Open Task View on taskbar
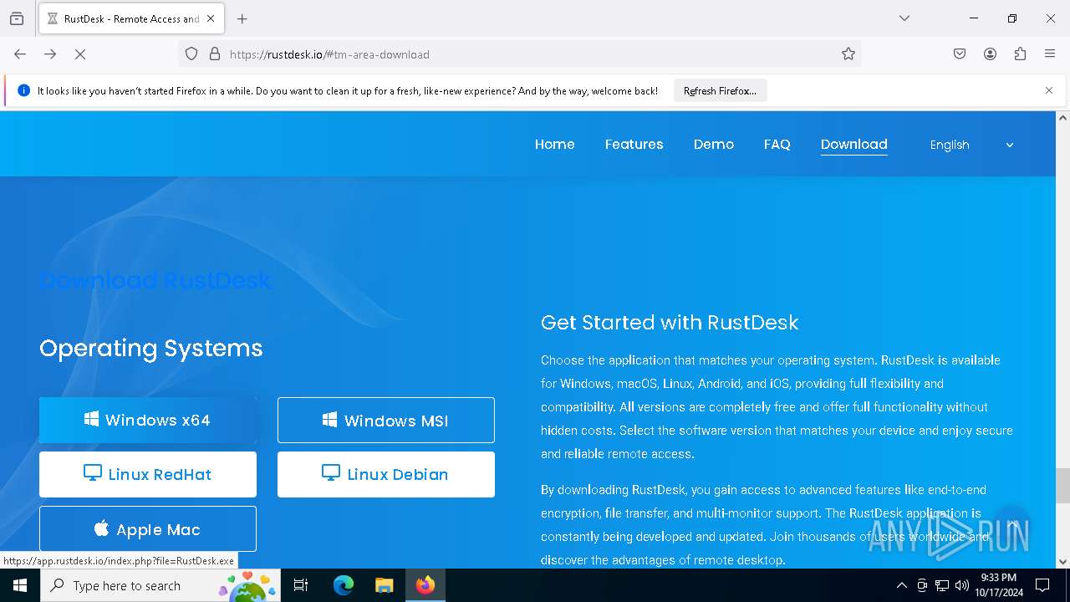The height and width of the screenshot is (602, 1070). click(x=301, y=585)
